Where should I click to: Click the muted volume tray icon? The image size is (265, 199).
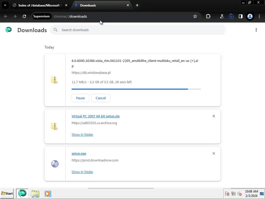(x=239, y=194)
